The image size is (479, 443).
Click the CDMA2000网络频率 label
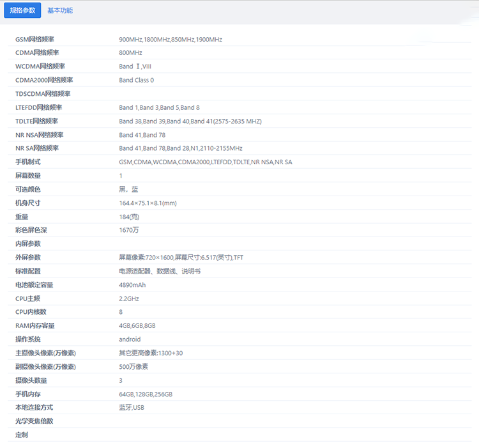44,80
